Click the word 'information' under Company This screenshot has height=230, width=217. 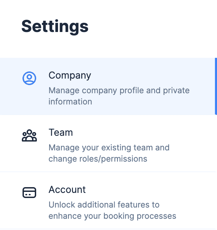point(70,101)
